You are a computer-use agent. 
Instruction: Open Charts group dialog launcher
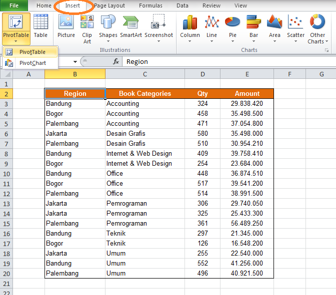[326, 50]
